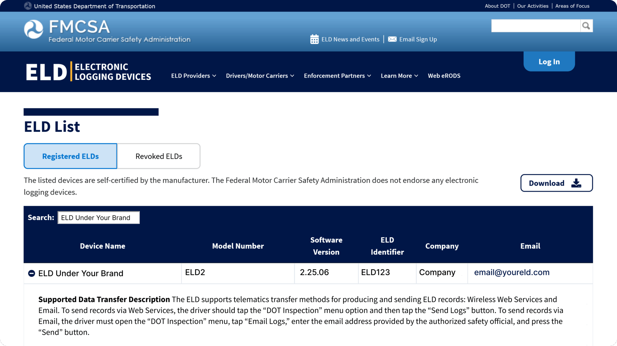Switch to the Revoked ELDs tab
This screenshot has width=617, height=346.
159,156
